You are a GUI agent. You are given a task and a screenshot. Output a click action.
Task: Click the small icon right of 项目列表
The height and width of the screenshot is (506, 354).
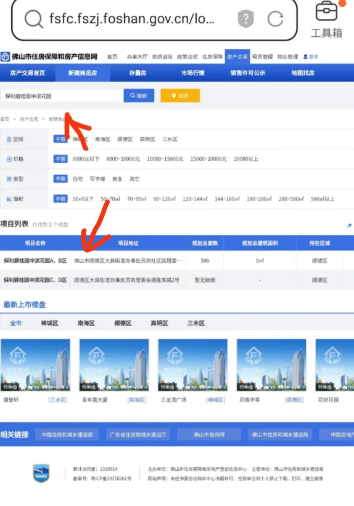pos(349,225)
